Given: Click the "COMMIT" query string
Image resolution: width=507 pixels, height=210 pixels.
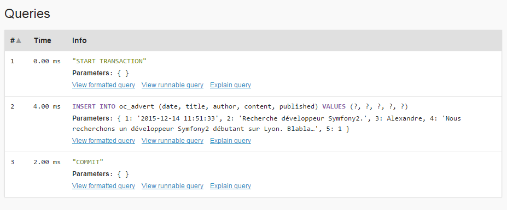Looking at the screenshot, I should tap(88, 162).
